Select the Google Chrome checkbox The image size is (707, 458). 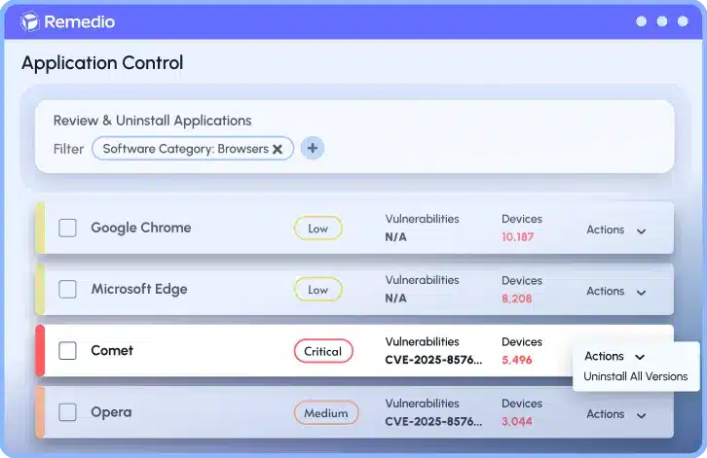tap(67, 229)
